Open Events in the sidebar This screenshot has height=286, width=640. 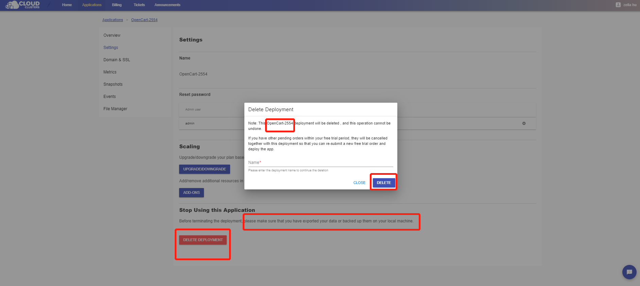coord(109,97)
